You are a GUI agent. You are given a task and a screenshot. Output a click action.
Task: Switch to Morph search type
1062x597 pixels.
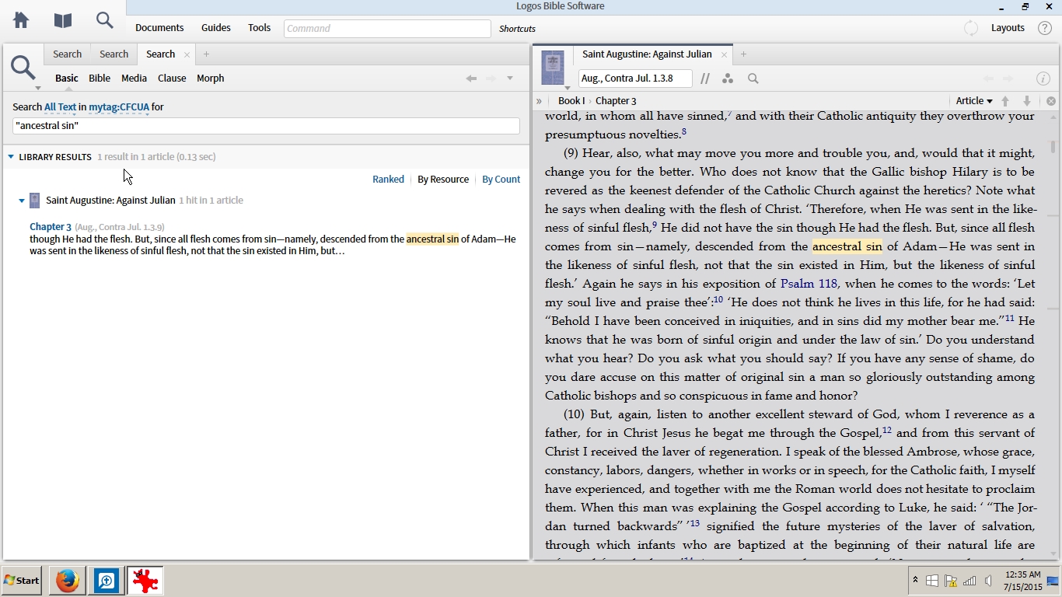(x=210, y=79)
